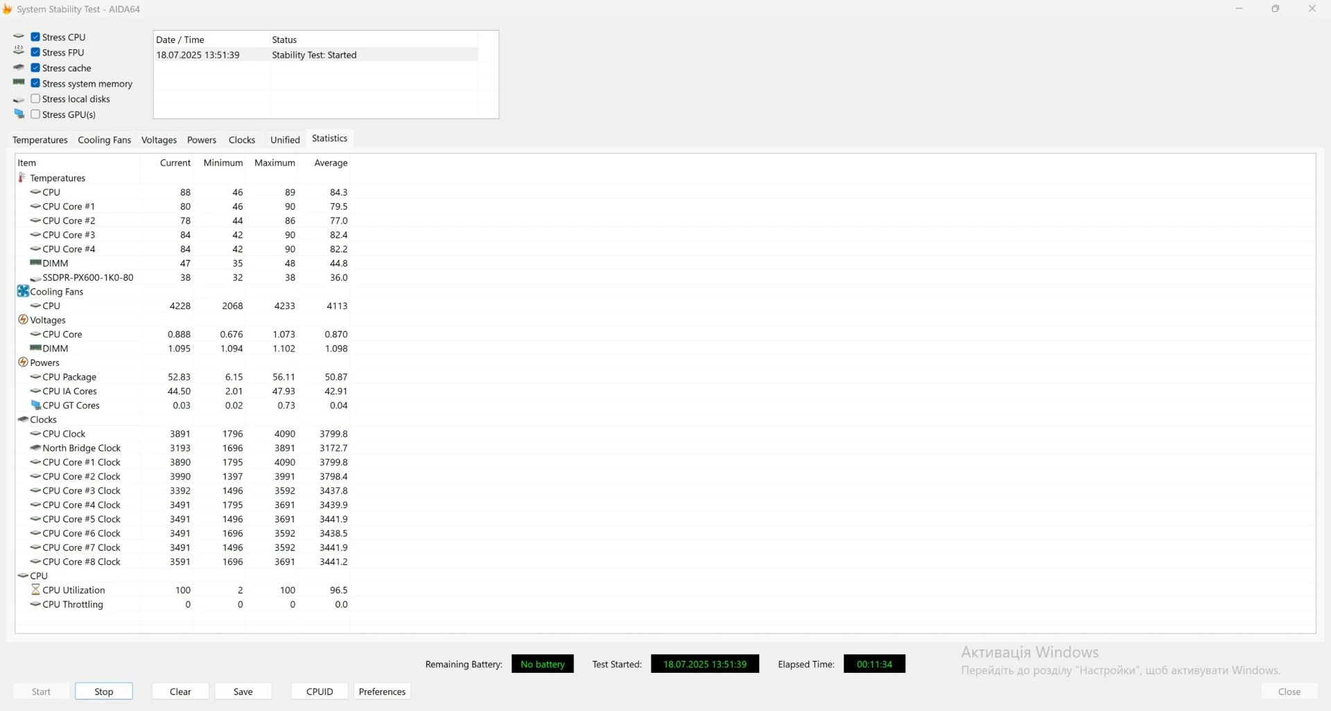Select the Statistics tab
Screen dimensions: 1331x711
coord(329,138)
